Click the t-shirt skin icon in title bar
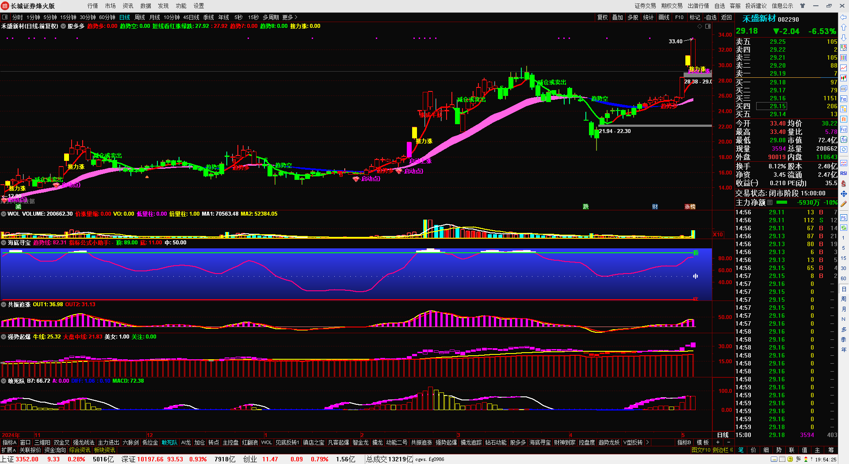Screen dimensions: 849x464 point(803,6)
